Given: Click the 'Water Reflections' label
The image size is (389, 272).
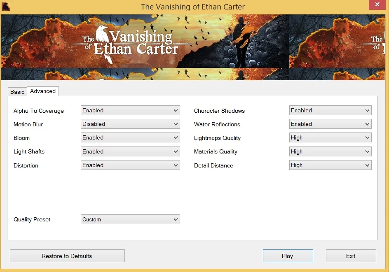Looking at the screenshot, I should tap(217, 124).
